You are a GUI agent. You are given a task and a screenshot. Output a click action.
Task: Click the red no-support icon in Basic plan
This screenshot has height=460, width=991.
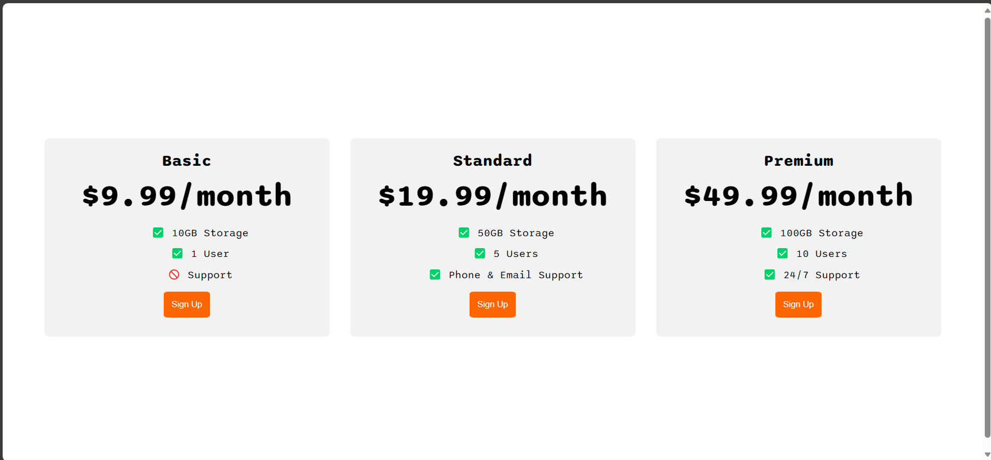tap(174, 275)
